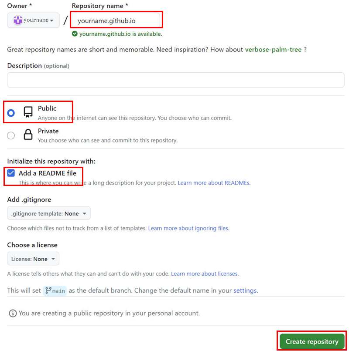Select the Public radio button

pyautogui.click(x=11, y=113)
